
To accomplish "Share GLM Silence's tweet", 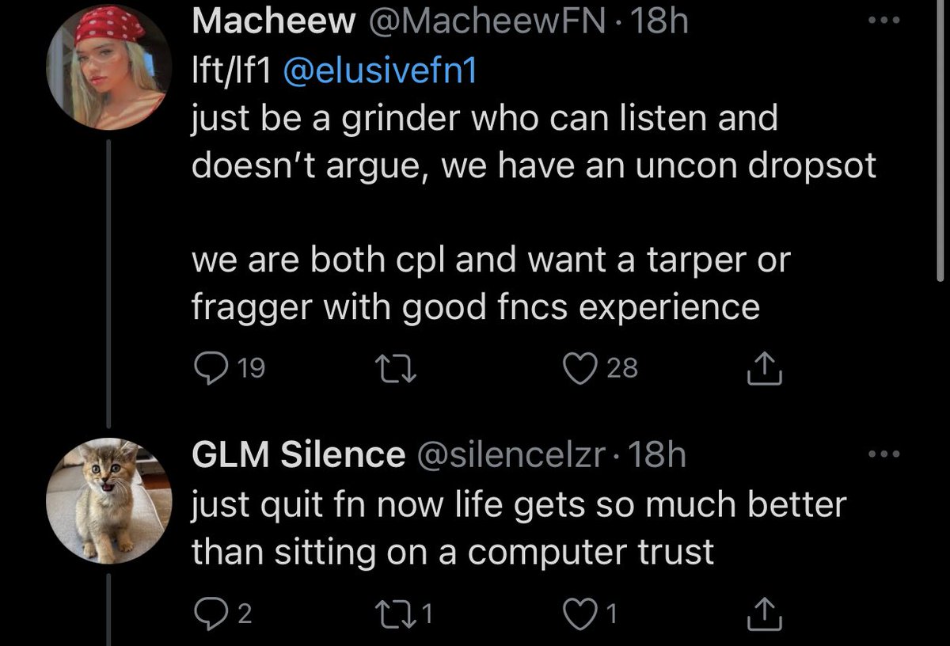I will (766, 614).
